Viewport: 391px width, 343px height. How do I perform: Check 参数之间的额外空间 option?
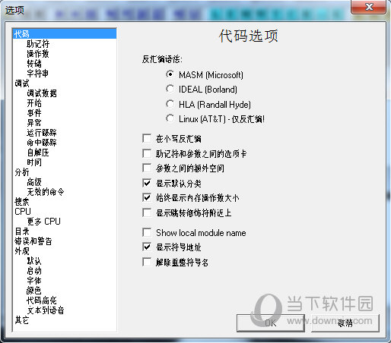pos(147,168)
